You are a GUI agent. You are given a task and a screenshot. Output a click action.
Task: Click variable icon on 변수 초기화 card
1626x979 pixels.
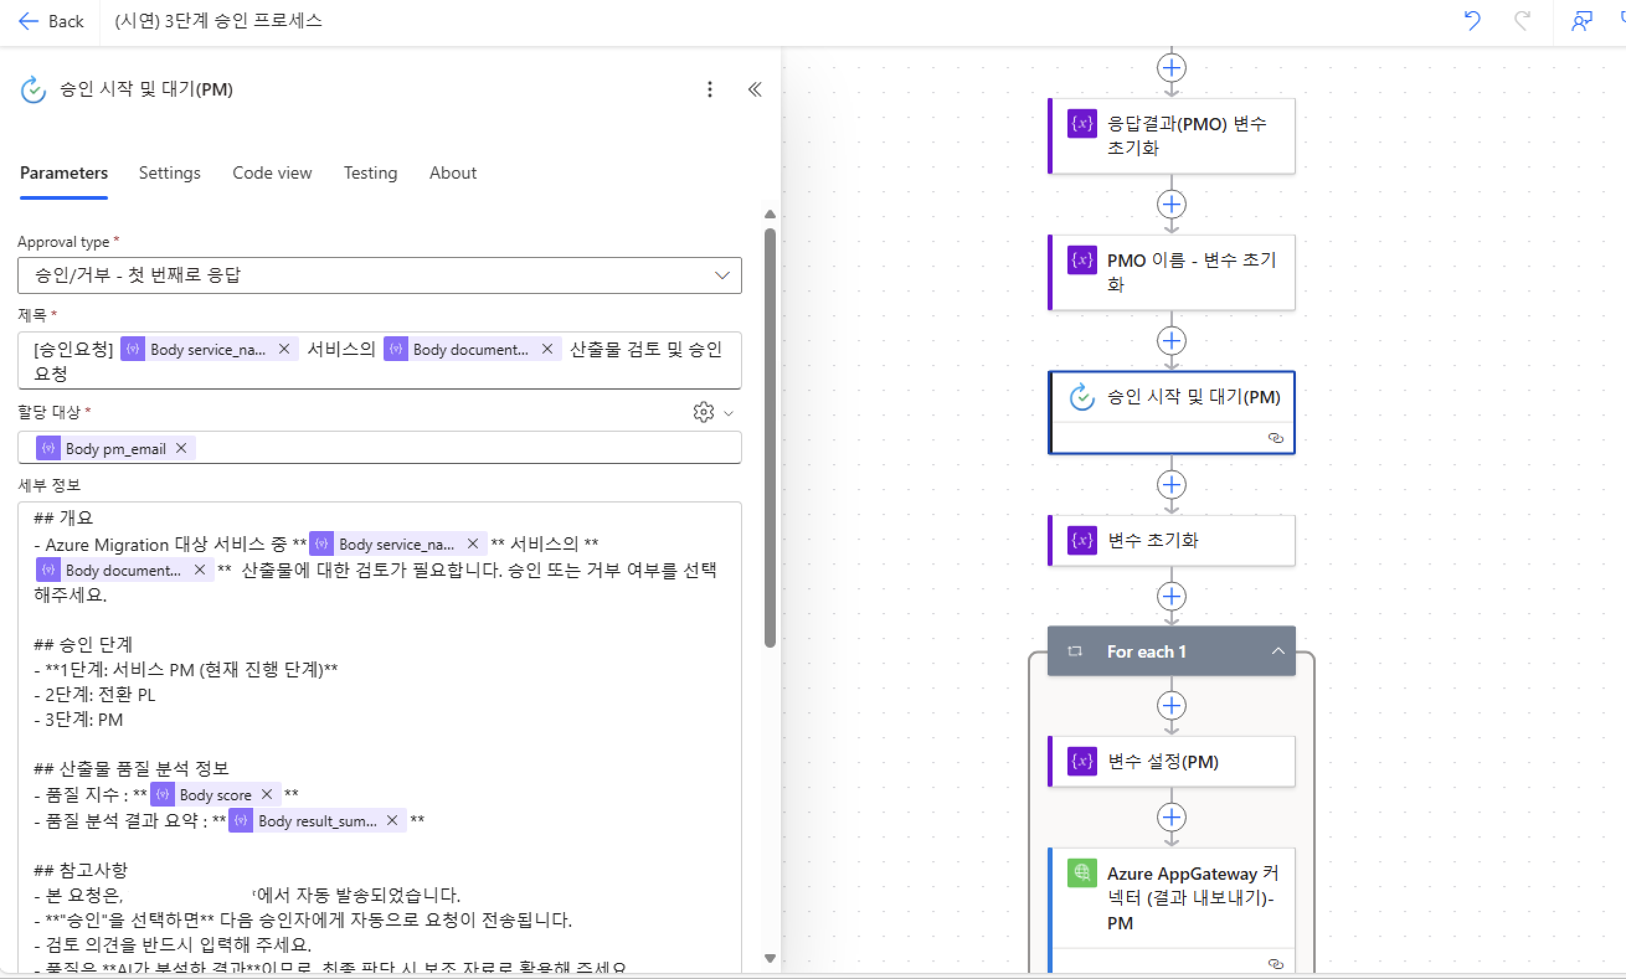coord(1082,540)
